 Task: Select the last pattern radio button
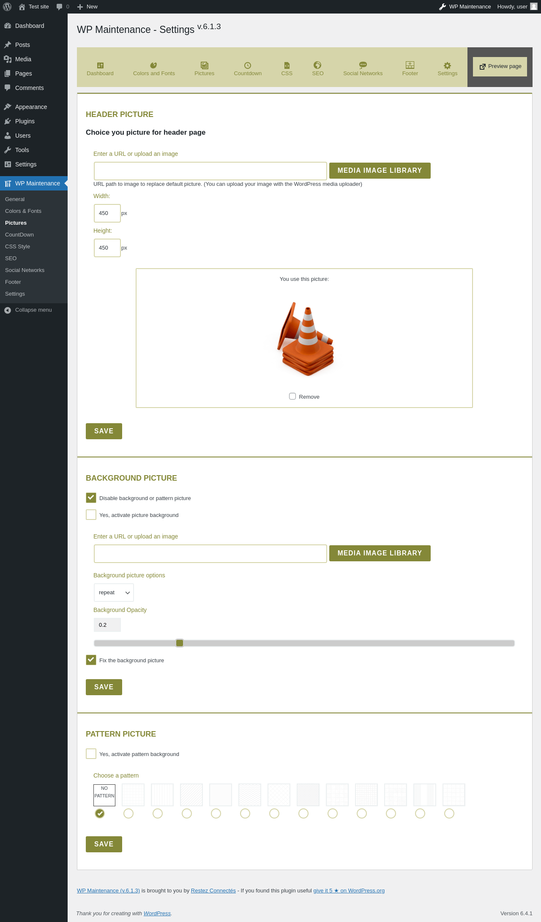point(449,813)
